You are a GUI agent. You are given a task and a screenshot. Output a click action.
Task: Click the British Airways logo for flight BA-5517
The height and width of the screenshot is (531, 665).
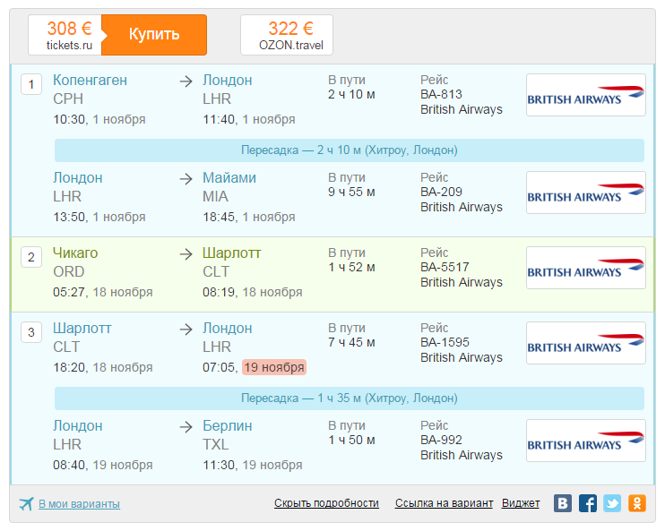pyautogui.click(x=586, y=268)
